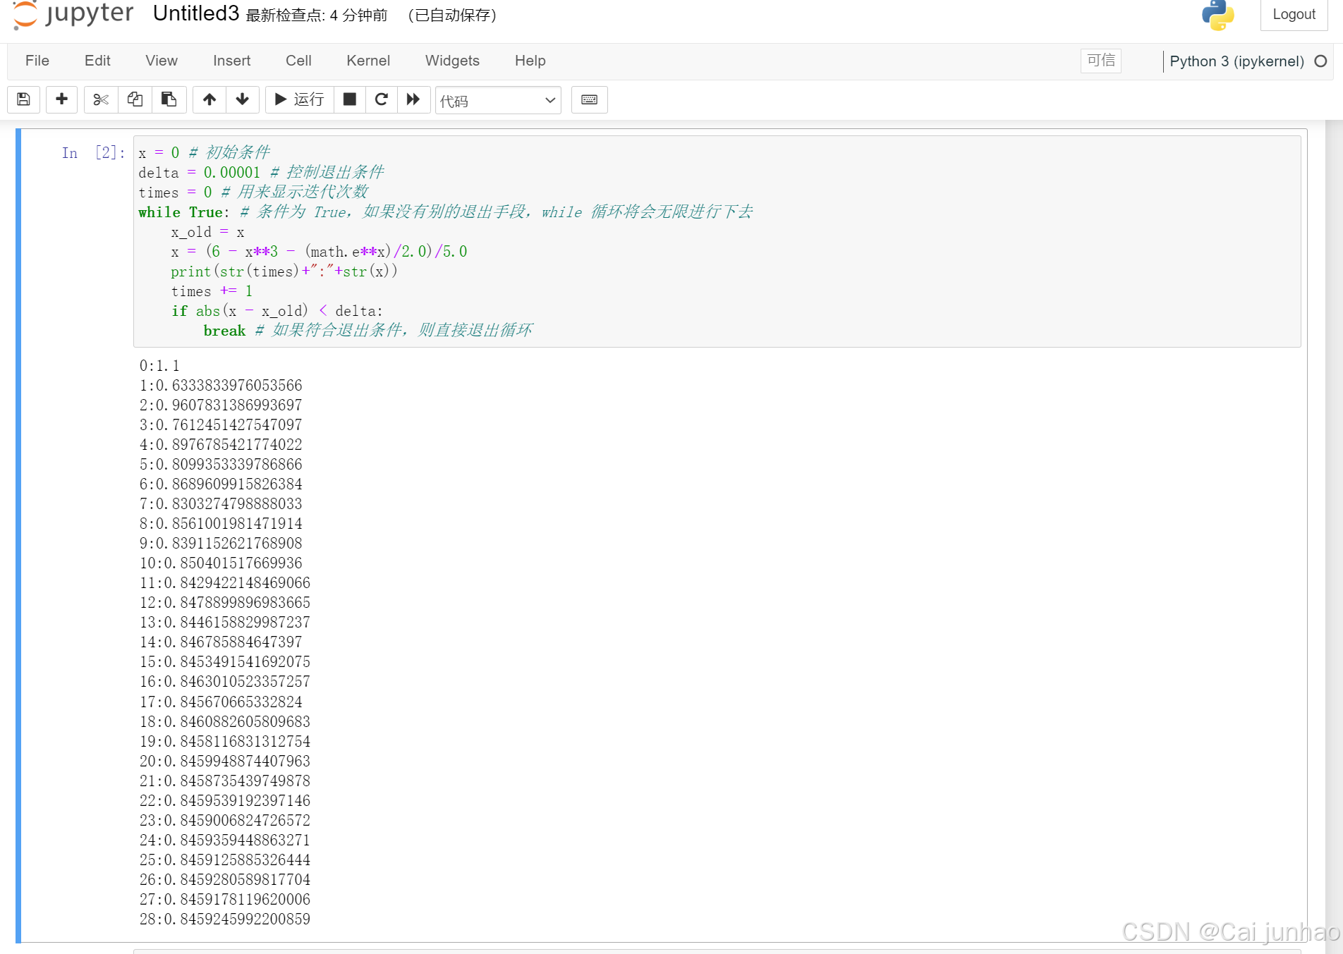Rename notebook by clicking Untitled3 title
The height and width of the screenshot is (954, 1343).
click(x=196, y=13)
